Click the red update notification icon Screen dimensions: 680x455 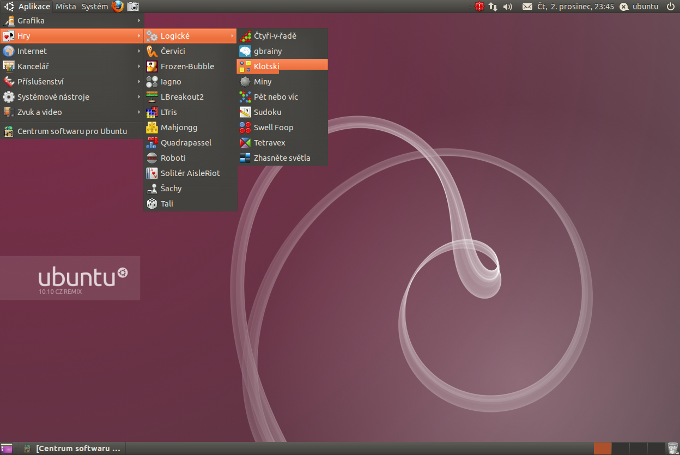click(x=479, y=7)
